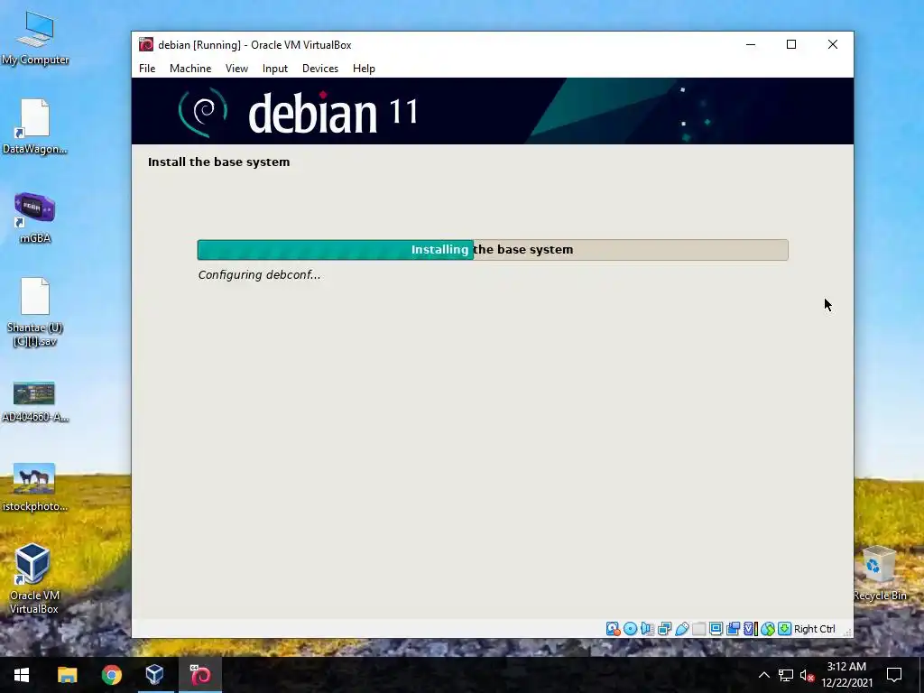Open the Help menu
924x693 pixels.
pos(364,69)
